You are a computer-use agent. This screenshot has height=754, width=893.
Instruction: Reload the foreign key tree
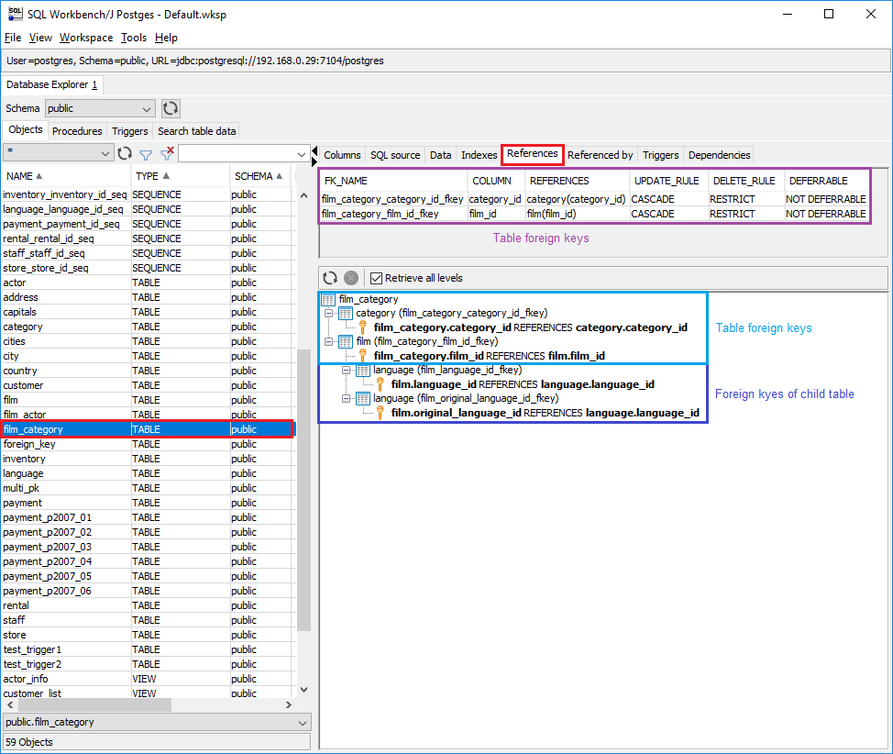330,278
